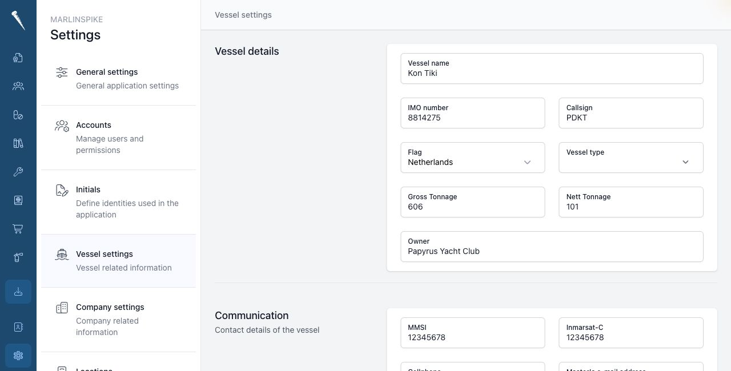Viewport: 731px width, 371px height.
Task: Open the documents module in the sidebar
Action: [18, 58]
